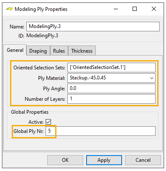Go to the Thickness tab
Image resolution: width=166 pixels, height=171 pixels.
click(82, 51)
